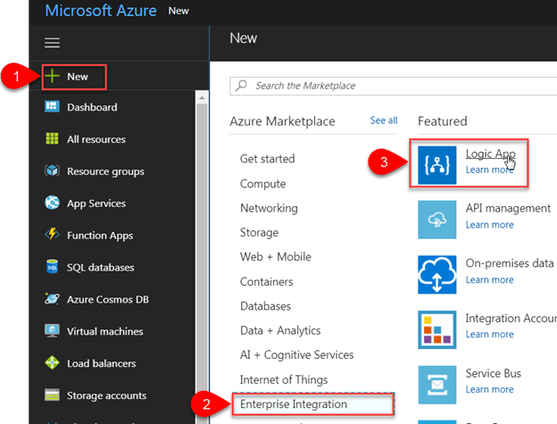Choose the Compute marketplace category
Image resolution: width=557 pixels, height=424 pixels.
262,184
